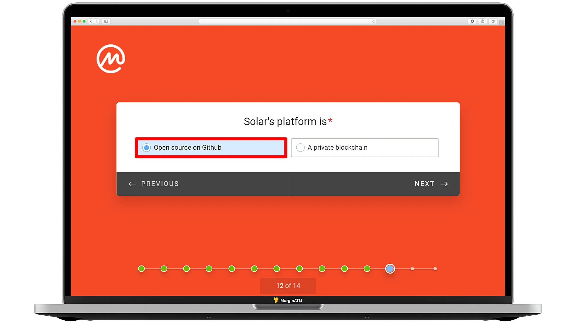This screenshot has width=576, height=324.
Task: Select A private blockchain radio button
Action: (300, 147)
